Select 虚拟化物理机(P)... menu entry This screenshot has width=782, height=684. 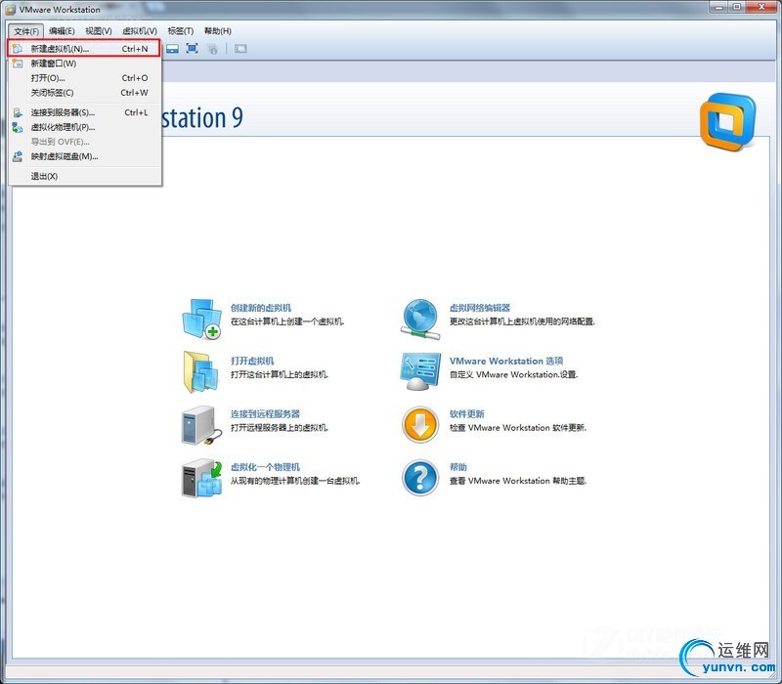click(84, 127)
